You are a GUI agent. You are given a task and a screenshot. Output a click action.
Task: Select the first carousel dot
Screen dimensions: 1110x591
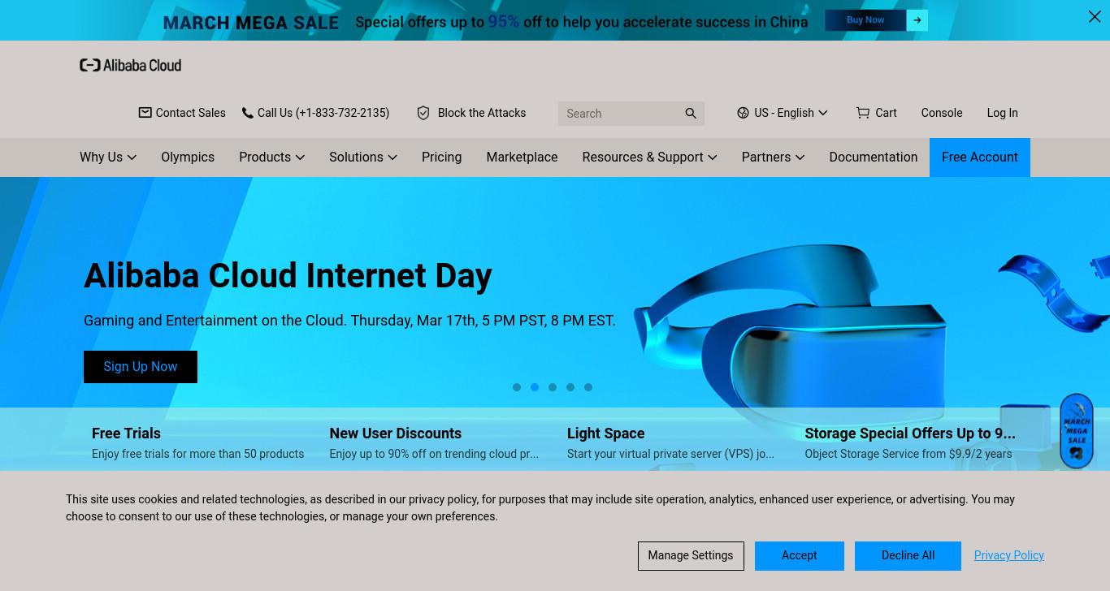[x=517, y=387]
